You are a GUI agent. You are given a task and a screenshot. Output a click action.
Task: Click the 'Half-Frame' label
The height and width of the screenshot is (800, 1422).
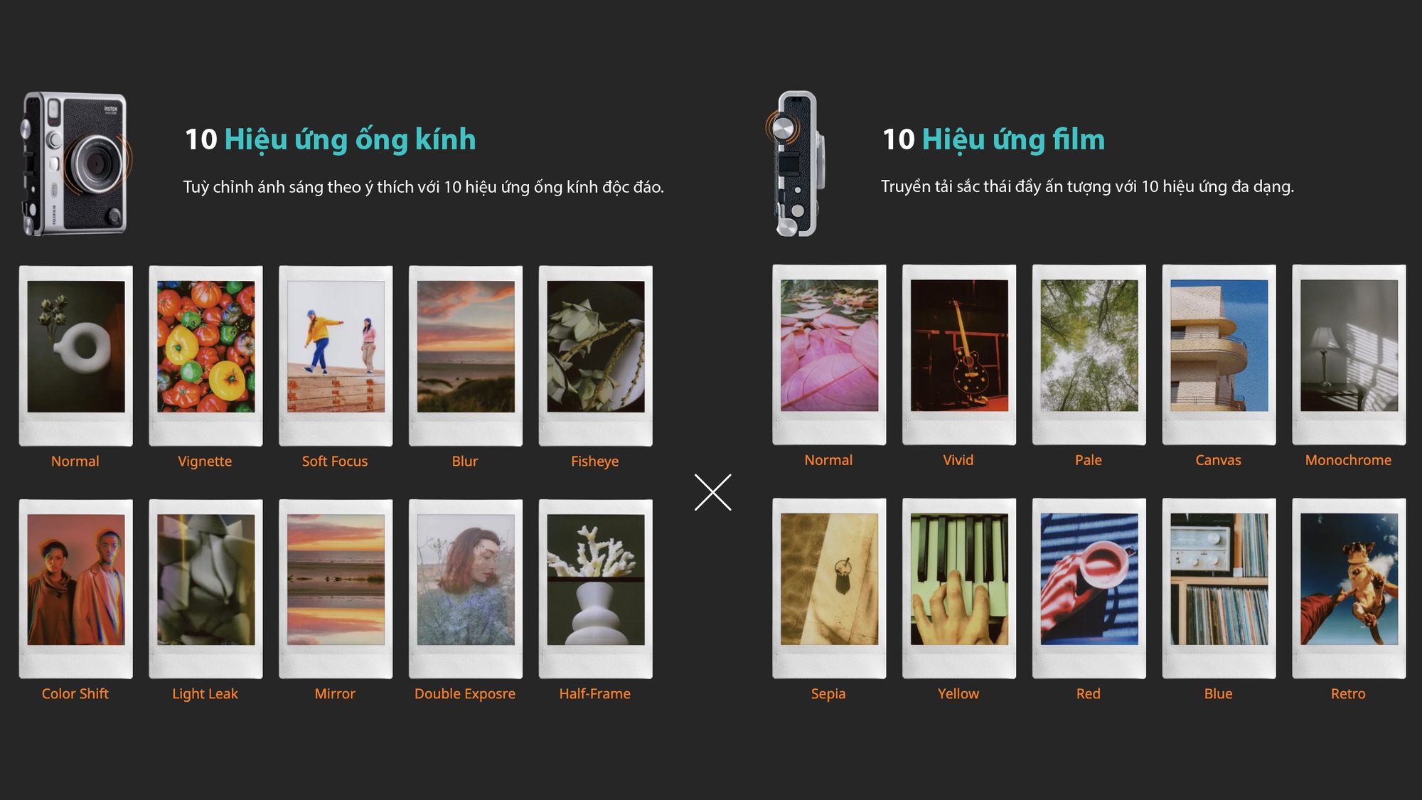[595, 693]
